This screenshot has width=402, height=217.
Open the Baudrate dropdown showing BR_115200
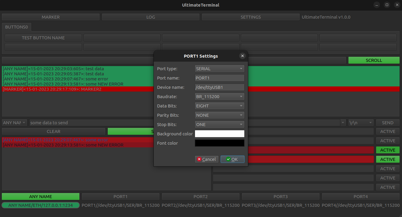click(x=219, y=96)
